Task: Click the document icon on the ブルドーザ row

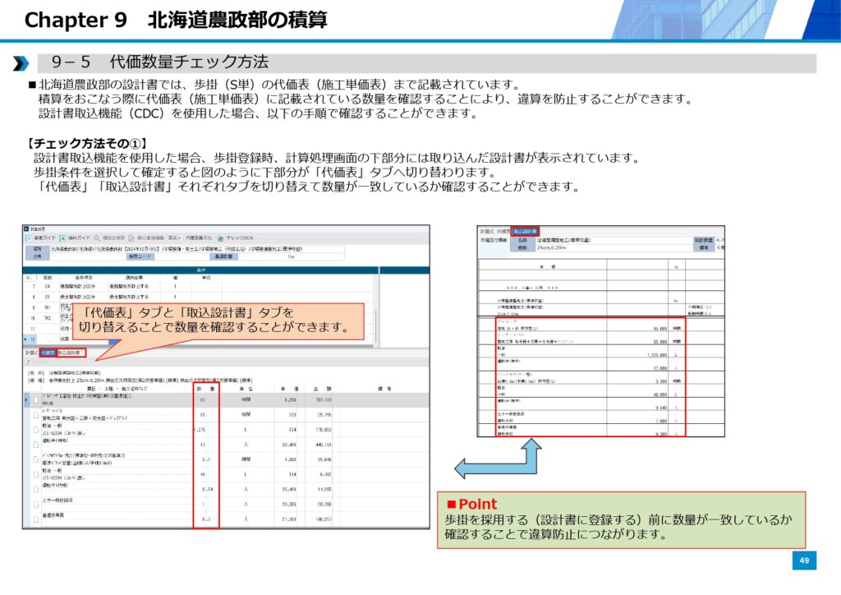Action: (x=35, y=400)
